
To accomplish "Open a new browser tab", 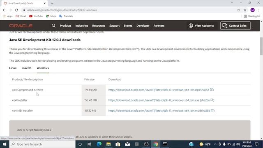I will point(52,3).
